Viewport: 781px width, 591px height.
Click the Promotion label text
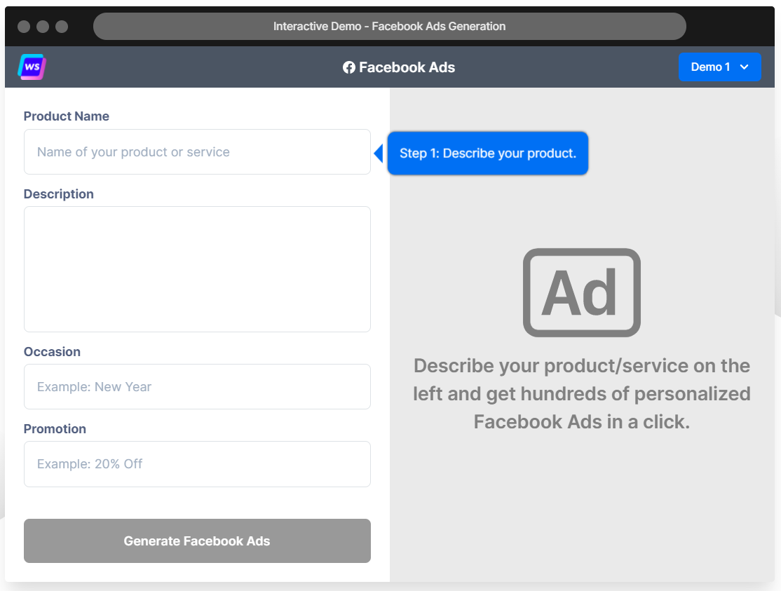(x=55, y=429)
